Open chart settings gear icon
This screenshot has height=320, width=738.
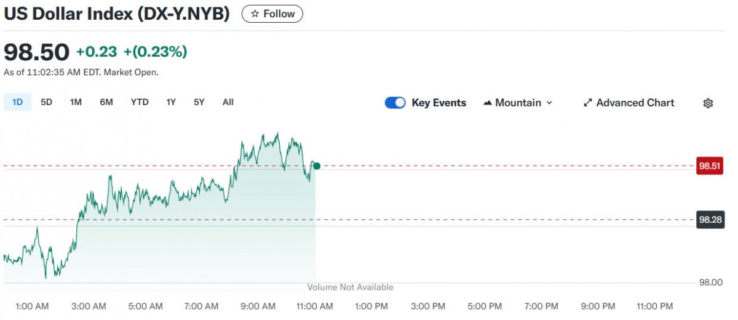coord(708,103)
